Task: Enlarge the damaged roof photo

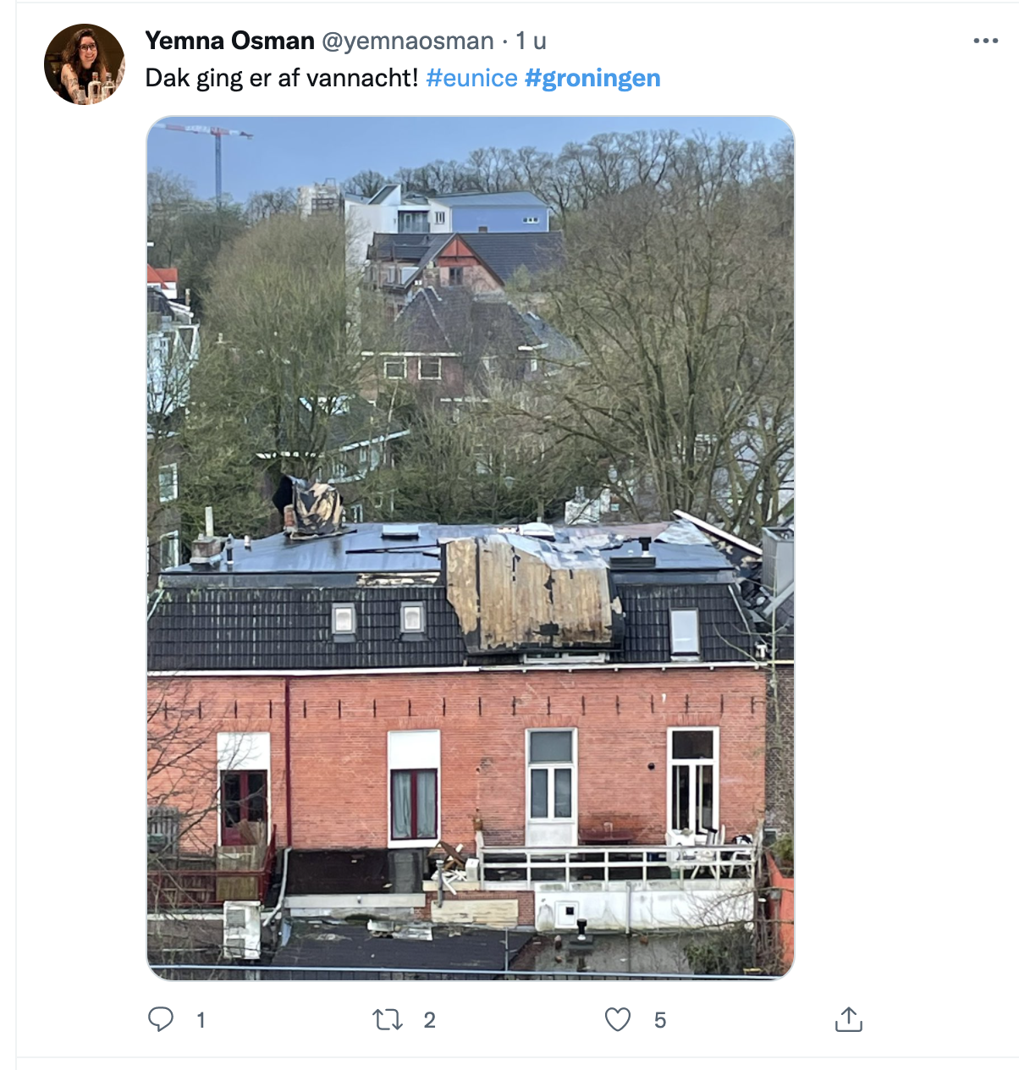Action: click(471, 548)
